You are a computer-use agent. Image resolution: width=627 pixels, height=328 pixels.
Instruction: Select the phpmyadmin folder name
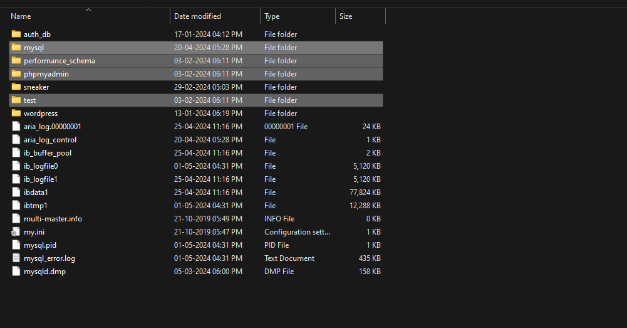[46, 74]
